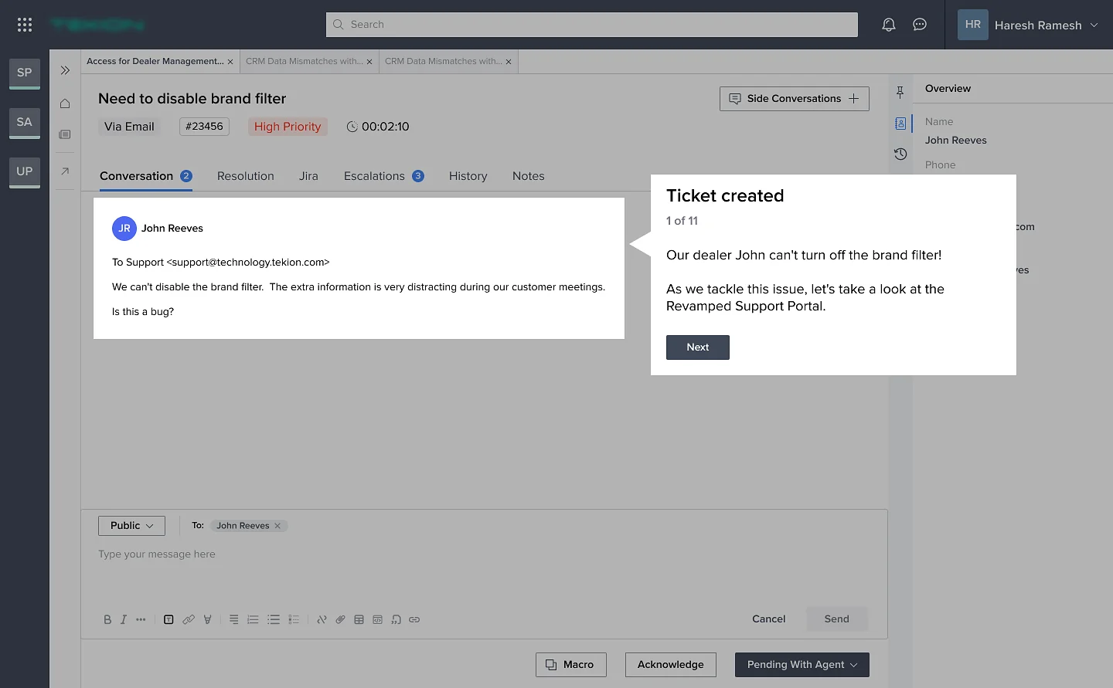Click Cancel in the reply editor
1113x688 pixels.
click(x=769, y=619)
